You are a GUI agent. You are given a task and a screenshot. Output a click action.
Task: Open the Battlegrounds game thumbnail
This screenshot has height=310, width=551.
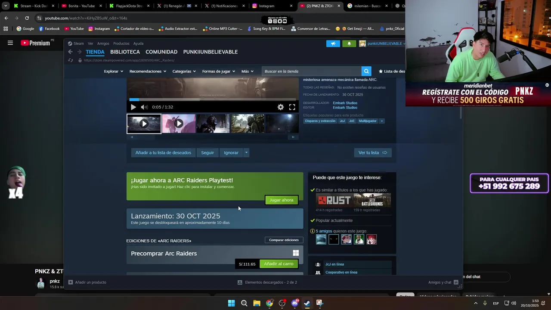click(x=372, y=200)
